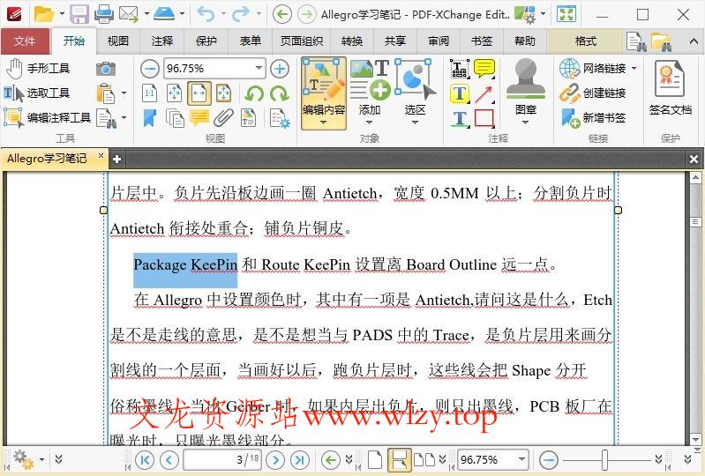Click the 签名文档 button
705x476 pixels.
670,89
